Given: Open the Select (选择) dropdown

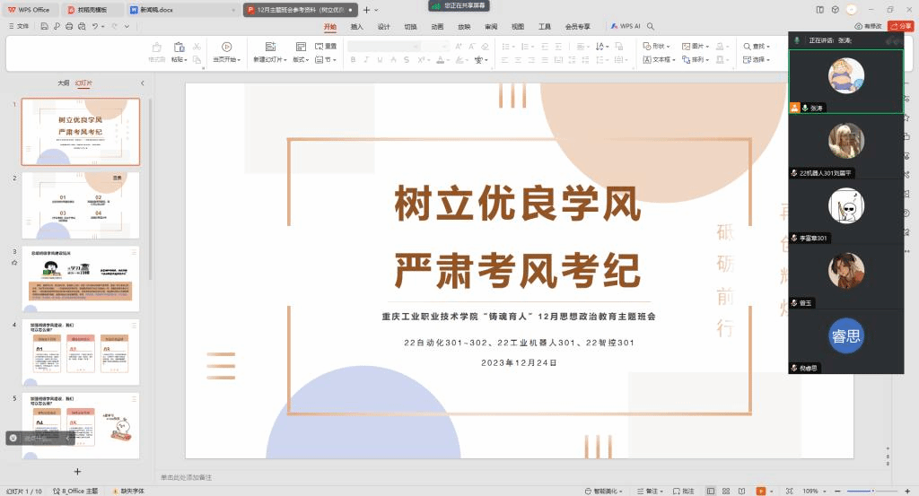Looking at the screenshot, I should 757,60.
